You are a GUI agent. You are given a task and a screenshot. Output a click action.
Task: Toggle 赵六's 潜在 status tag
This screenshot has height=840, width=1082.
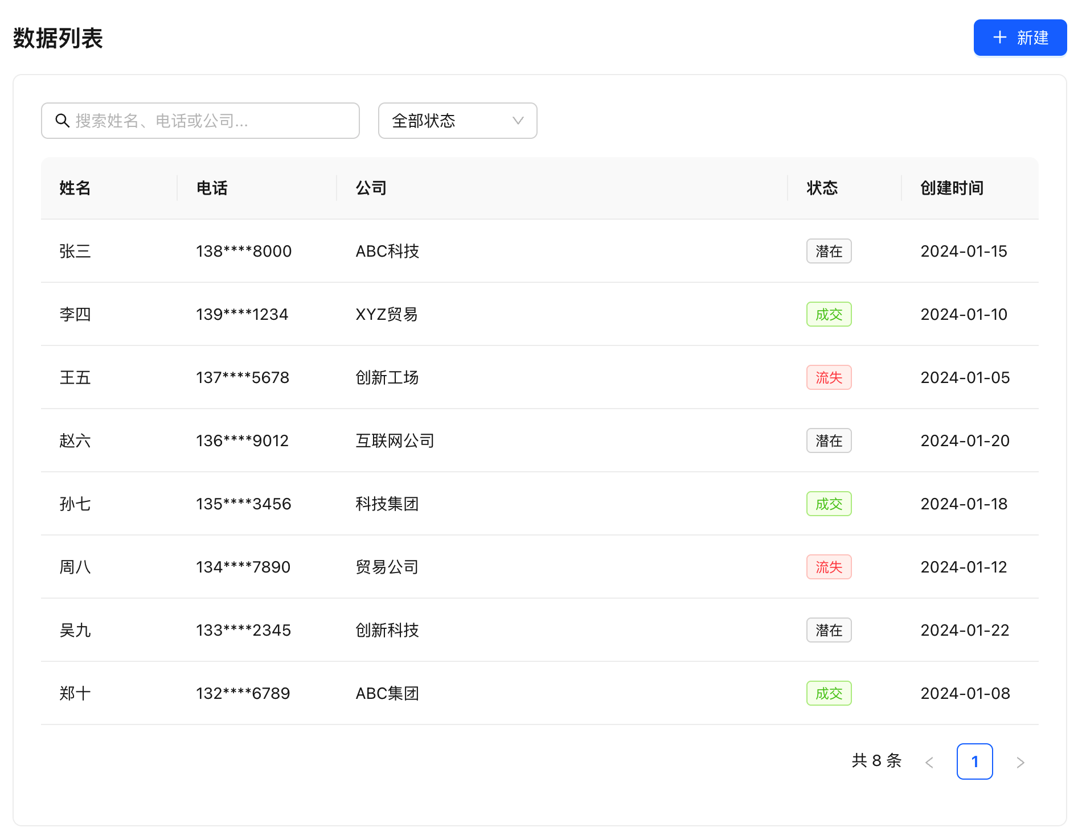829,440
